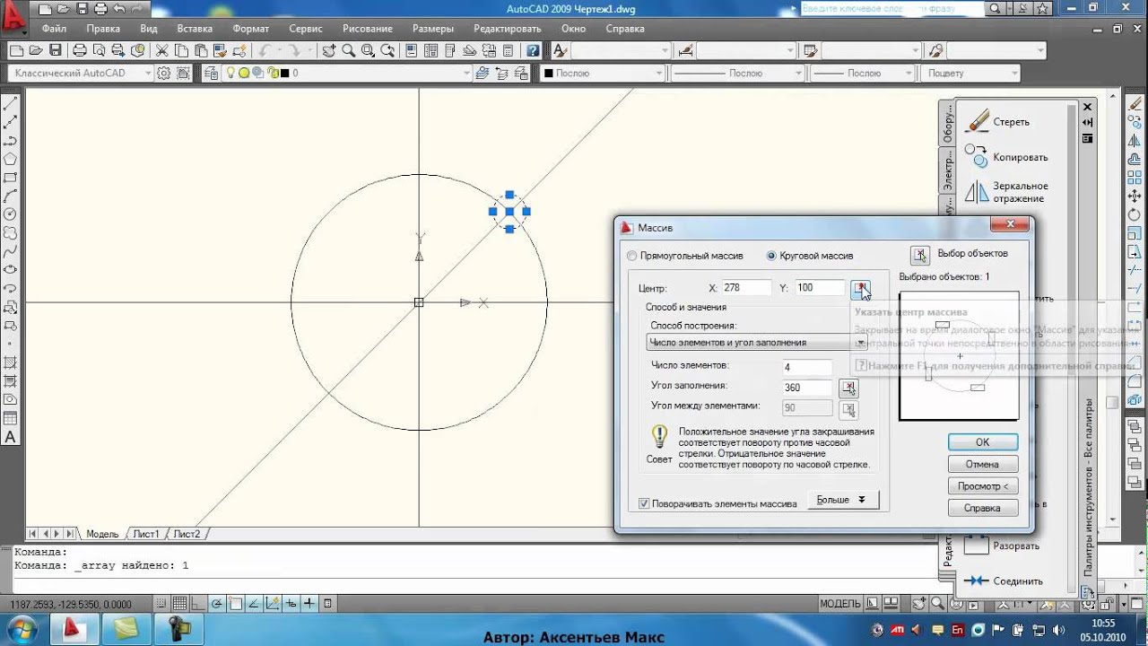Click the center X coordinate field
This screenshot has width=1148, height=646.
[x=746, y=288]
